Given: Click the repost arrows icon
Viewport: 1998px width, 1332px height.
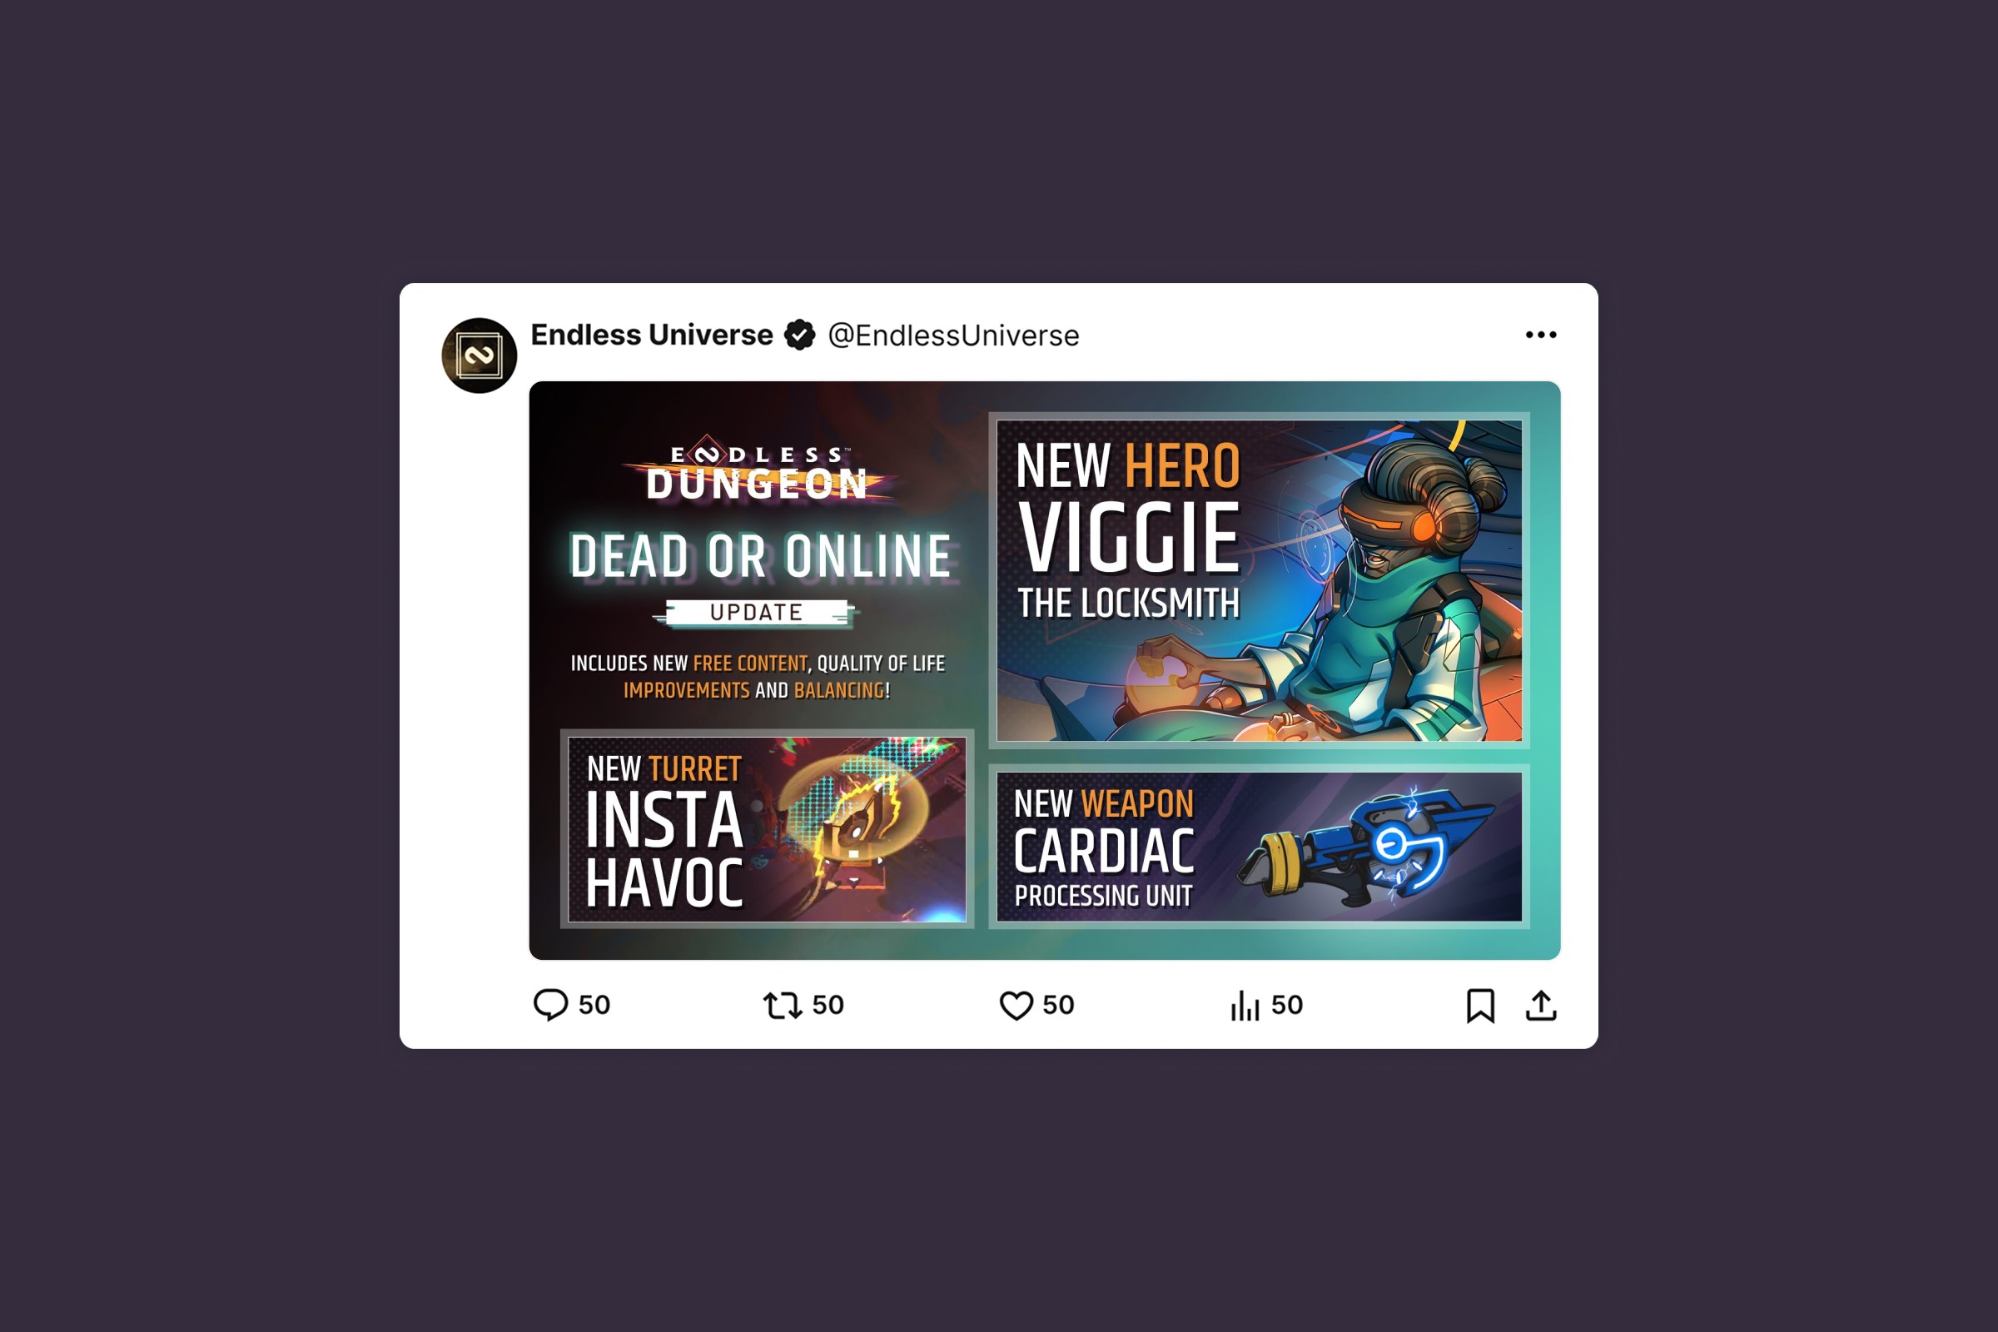Looking at the screenshot, I should coord(783,1006).
